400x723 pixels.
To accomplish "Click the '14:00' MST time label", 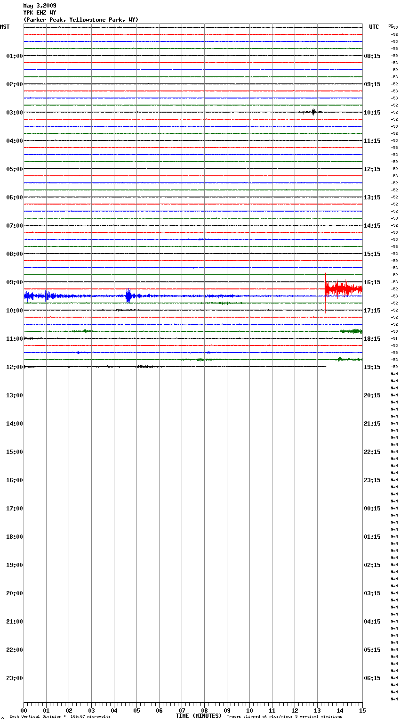I will coord(15,424).
